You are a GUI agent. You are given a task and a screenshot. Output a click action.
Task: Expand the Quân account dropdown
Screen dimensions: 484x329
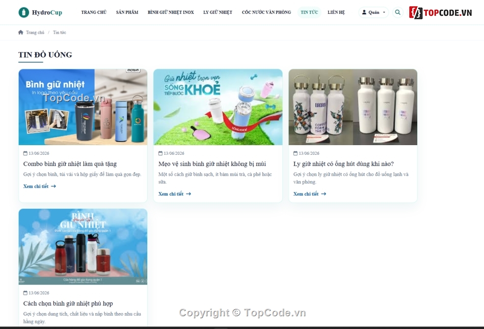tap(373, 12)
